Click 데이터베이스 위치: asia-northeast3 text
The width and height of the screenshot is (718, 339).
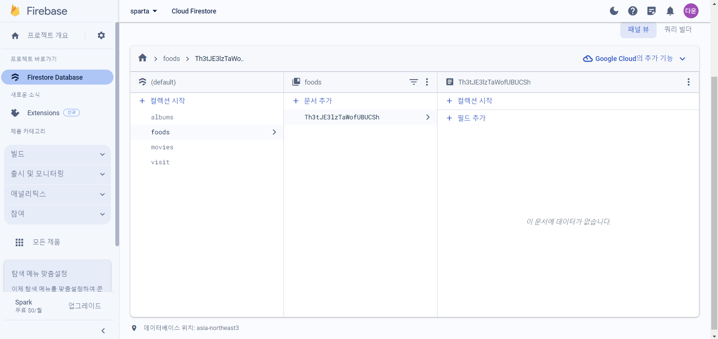pyautogui.click(x=191, y=328)
